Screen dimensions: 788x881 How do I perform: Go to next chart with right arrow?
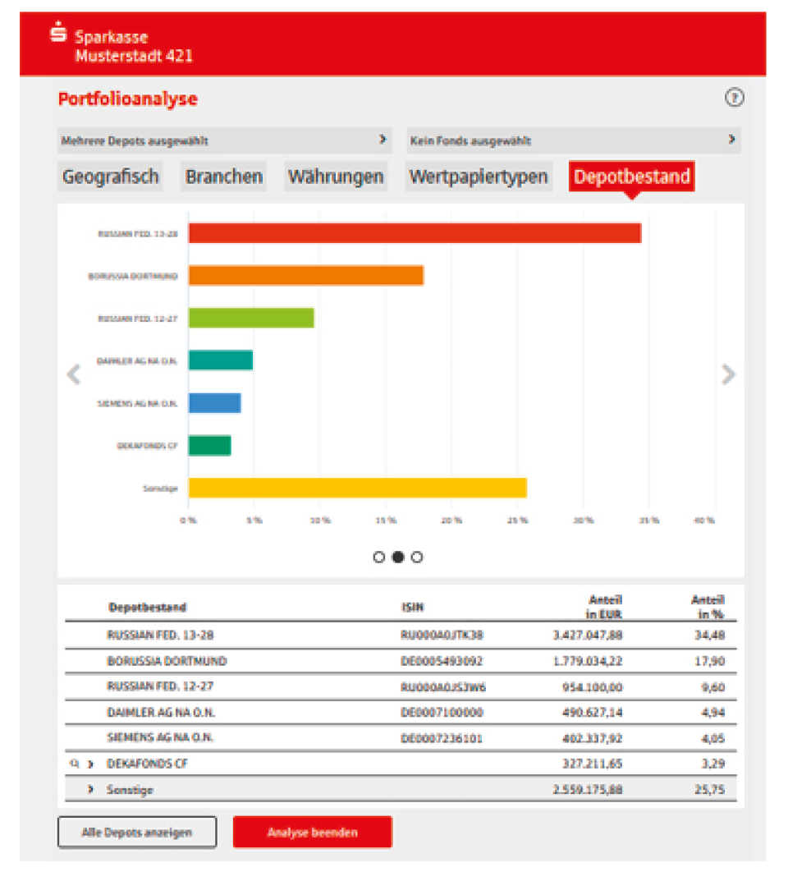[x=728, y=374]
